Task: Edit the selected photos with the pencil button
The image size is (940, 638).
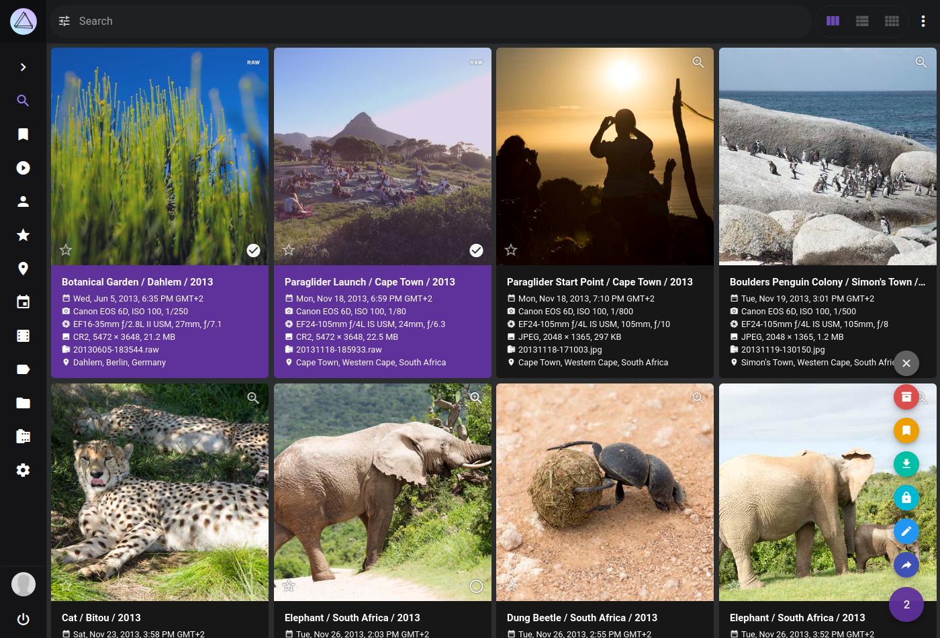Action: coord(906,531)
